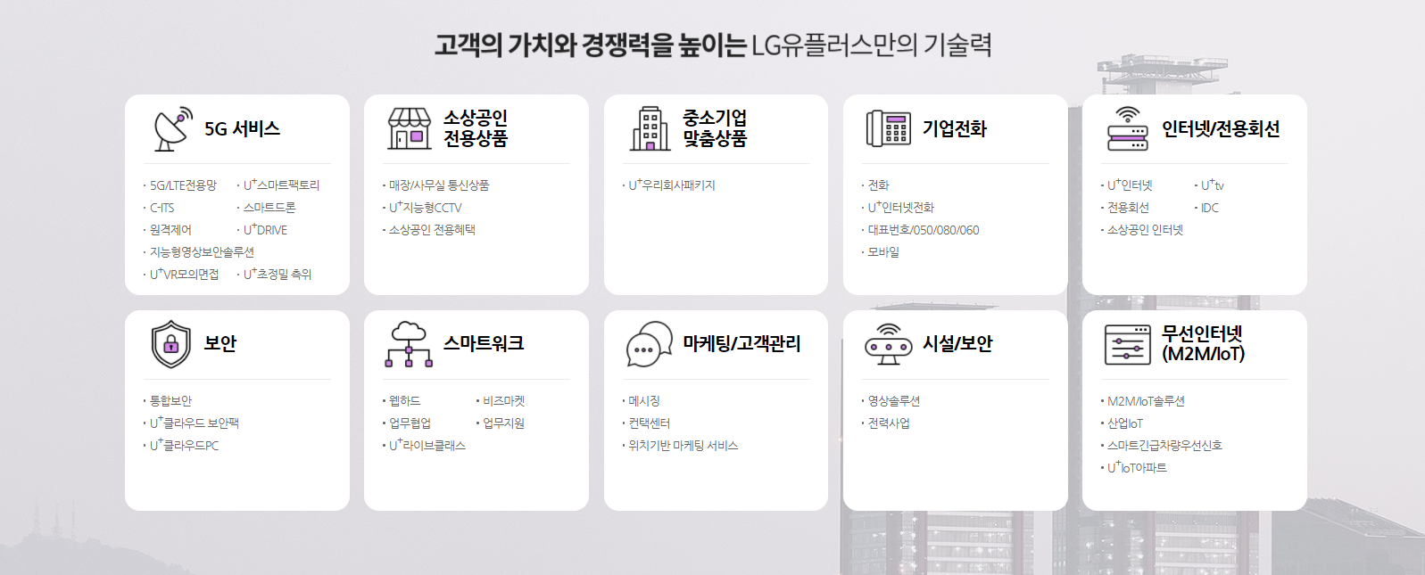Click the 5G 서비스 card heading
This screenshot has height=575, width=1425.
(x=242, y=129)
